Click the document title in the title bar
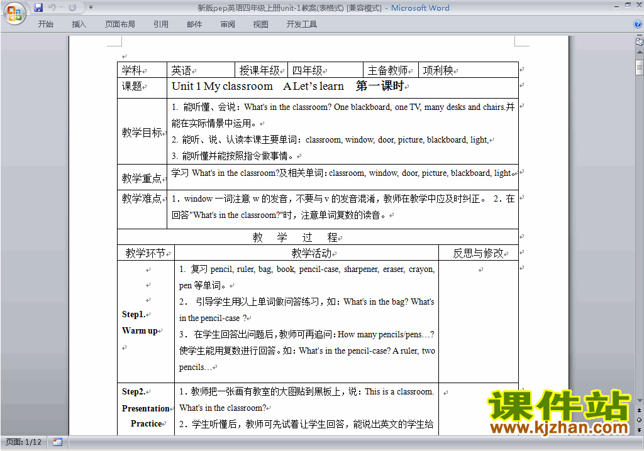 (x=323, y=8)
